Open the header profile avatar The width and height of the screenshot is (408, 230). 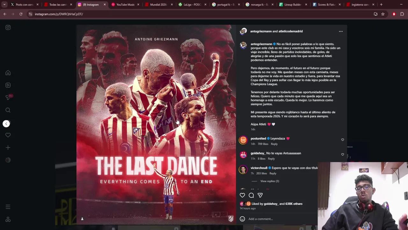(x=243, y=31)
